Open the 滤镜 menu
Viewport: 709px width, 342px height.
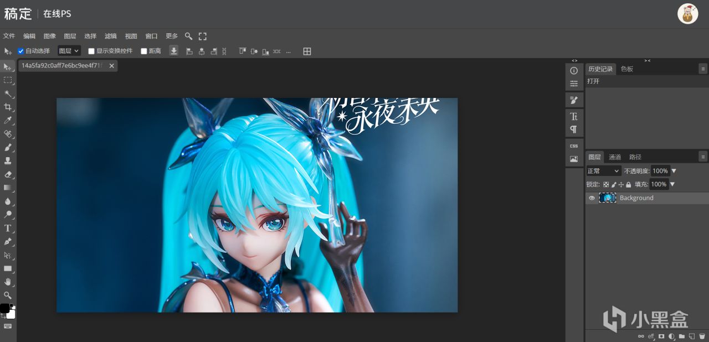(x=111, y=36)
